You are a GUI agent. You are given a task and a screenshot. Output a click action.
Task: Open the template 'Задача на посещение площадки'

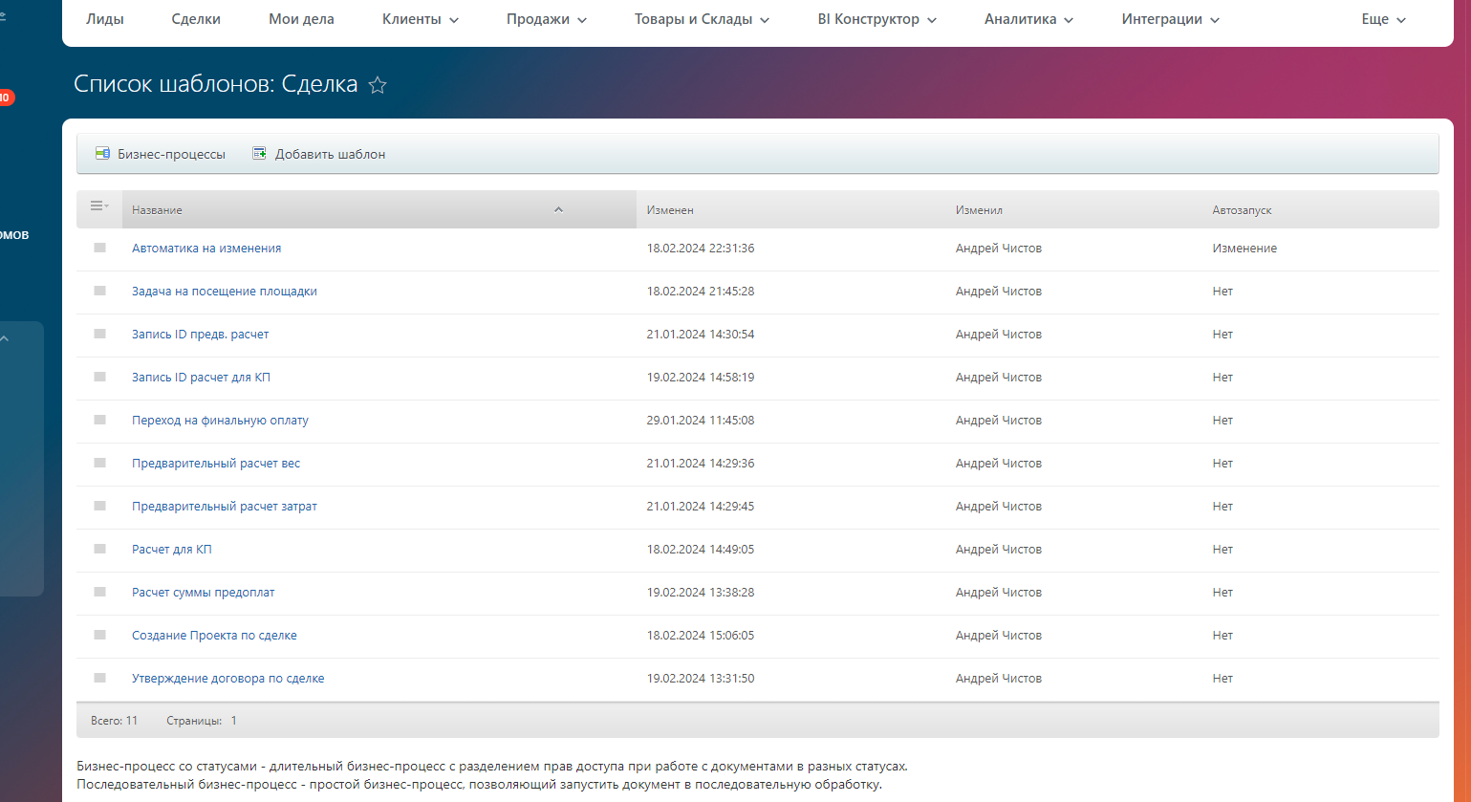tap(225, 291)
